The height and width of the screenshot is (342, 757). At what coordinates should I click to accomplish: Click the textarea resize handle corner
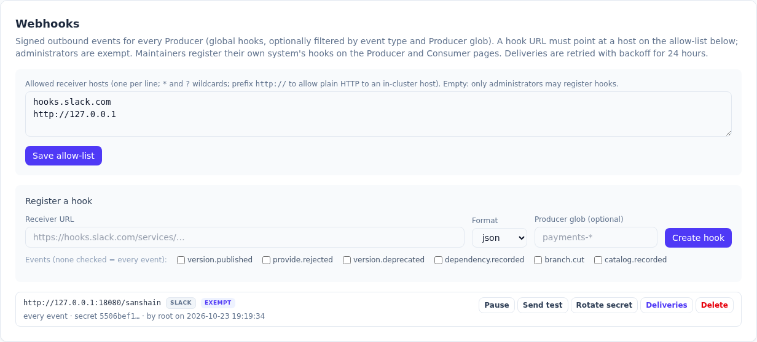pos(728,133)
